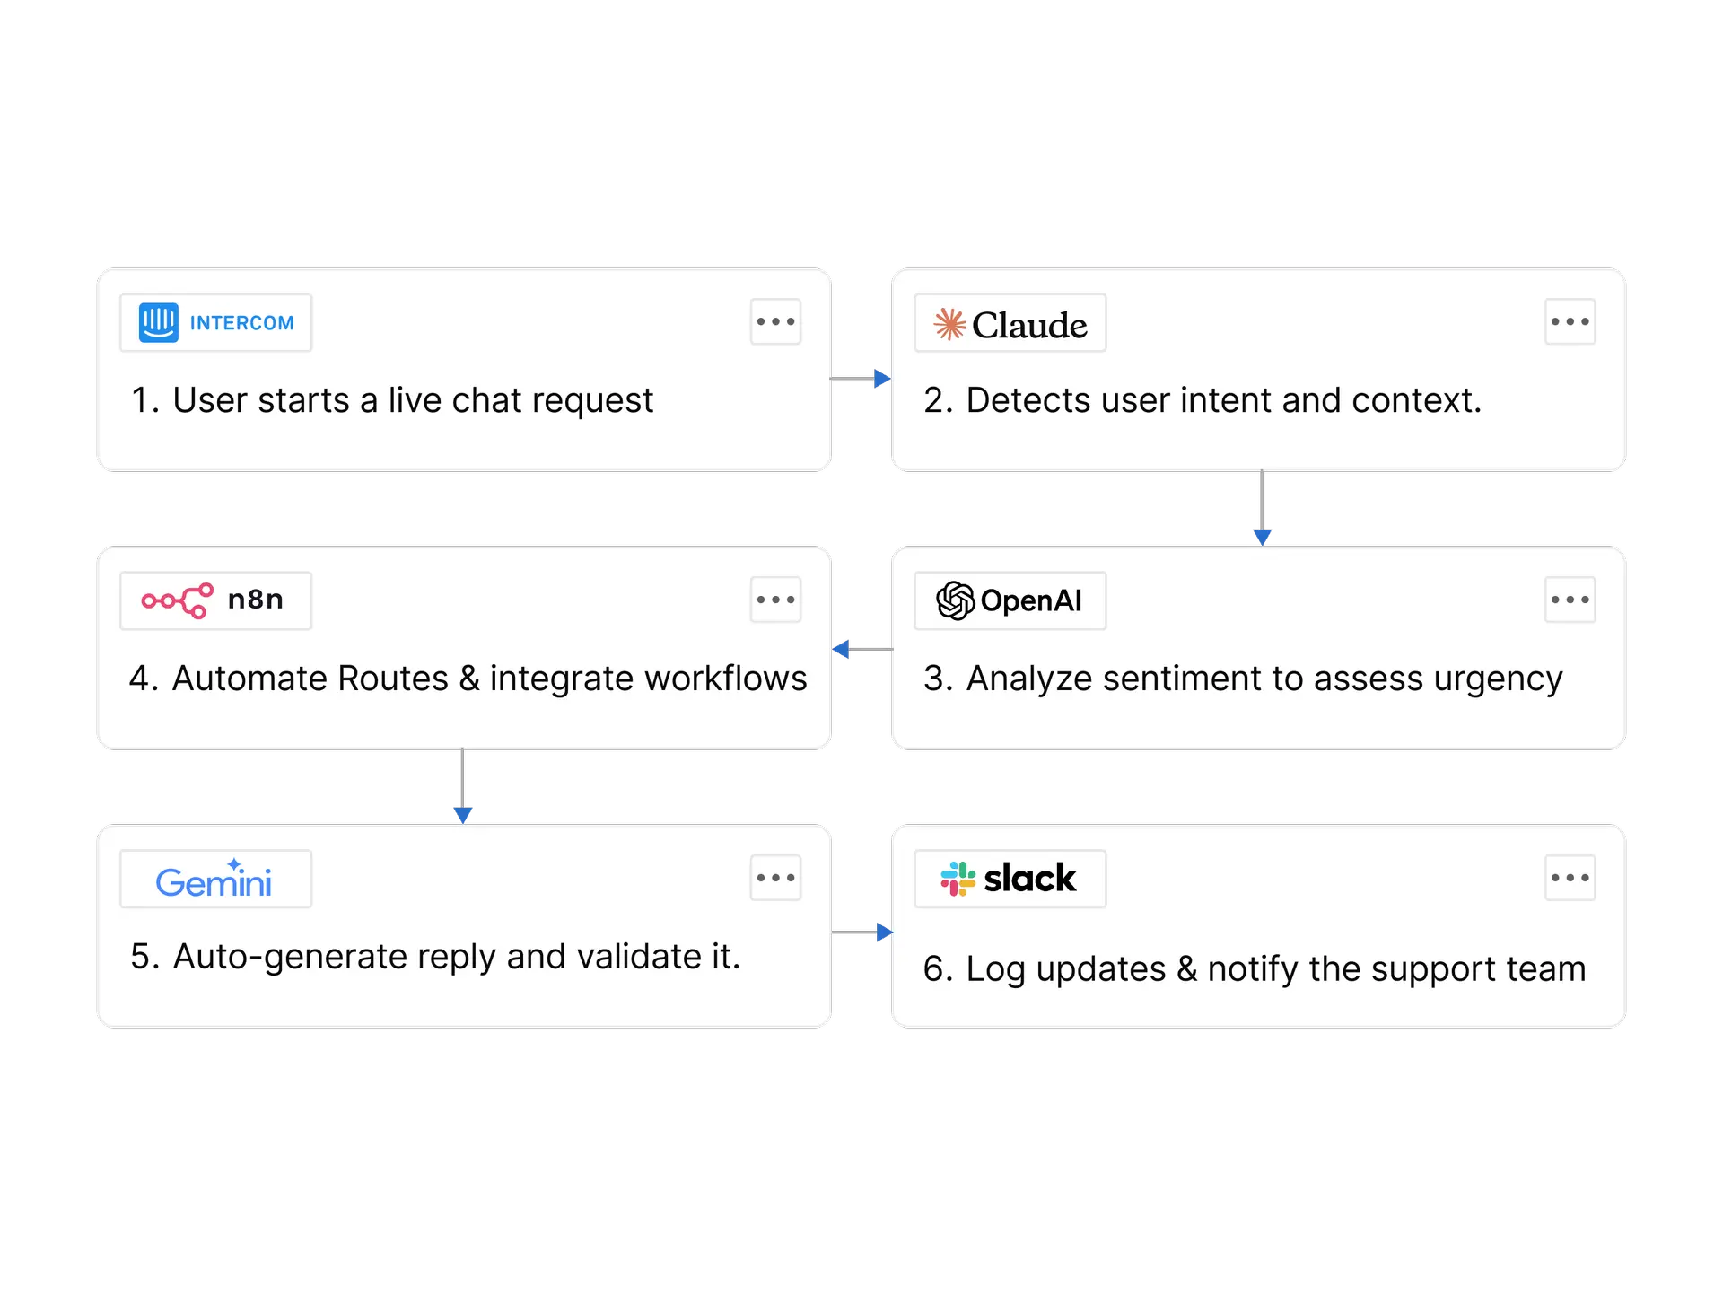Select "Detects user intent and context" text
The width and height of the screenshot is (1723, 1296).
click(1203, 400)
